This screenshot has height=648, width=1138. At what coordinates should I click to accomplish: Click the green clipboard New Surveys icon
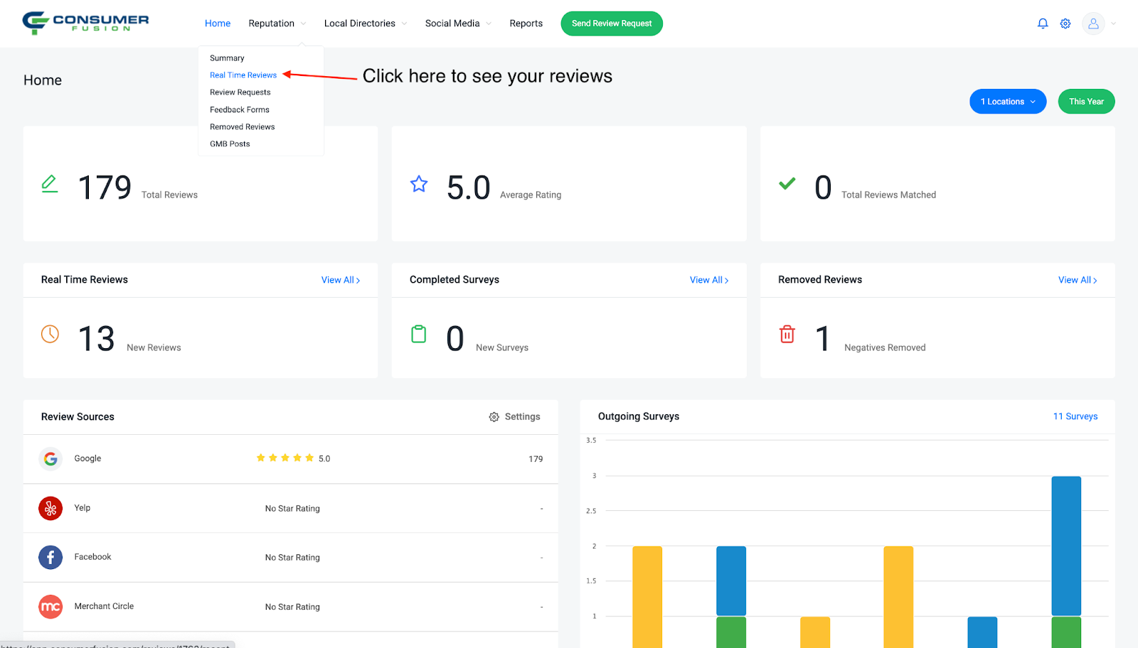[419, 333]
